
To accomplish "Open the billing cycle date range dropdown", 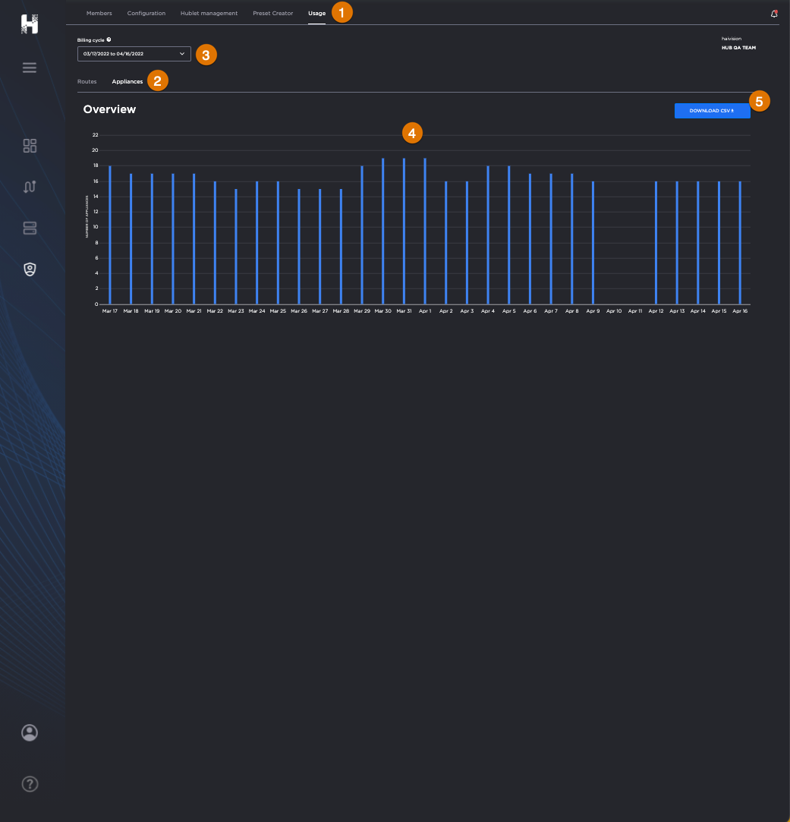I will point(134,54).
